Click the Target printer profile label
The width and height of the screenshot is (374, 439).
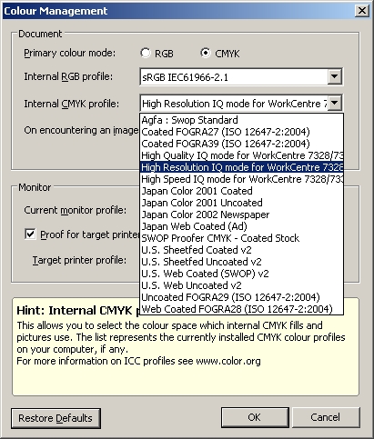79,260
